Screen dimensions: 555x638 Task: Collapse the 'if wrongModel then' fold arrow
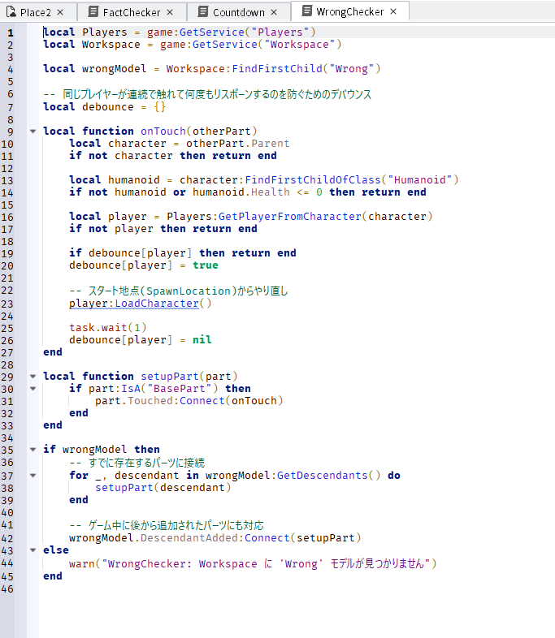click(33, 450)
